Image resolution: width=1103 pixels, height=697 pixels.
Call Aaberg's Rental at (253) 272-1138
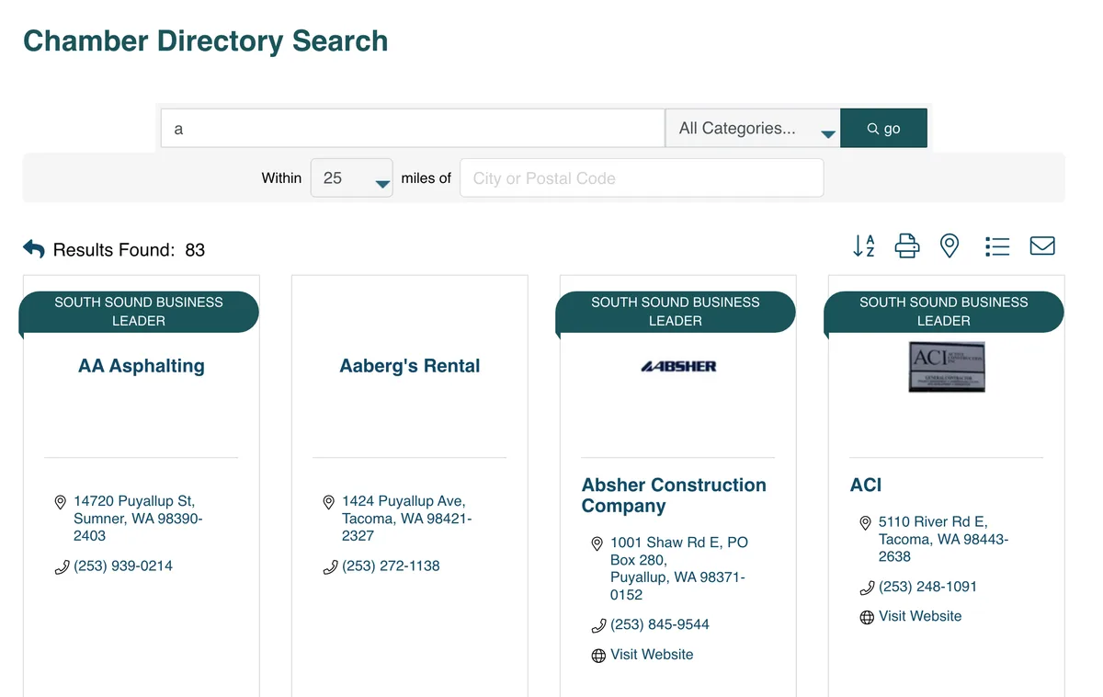point(391,566)
